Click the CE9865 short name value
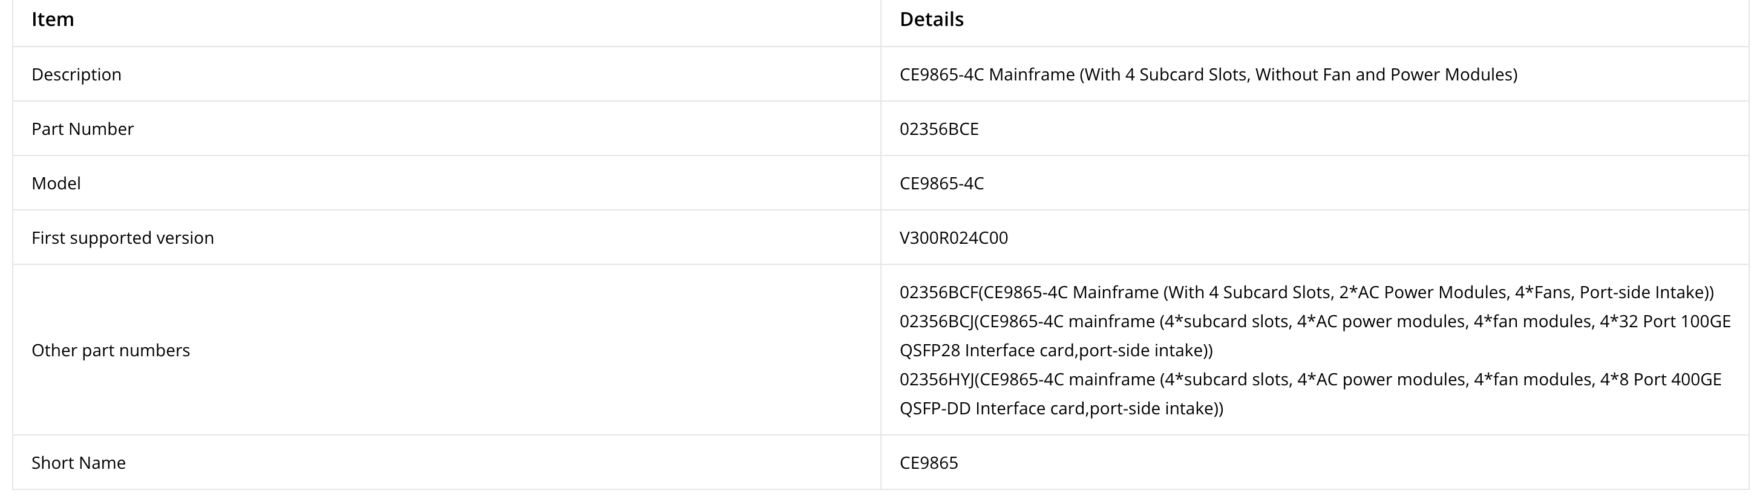The width and height of the screenshot is (1757, 496). click(928, 463)
